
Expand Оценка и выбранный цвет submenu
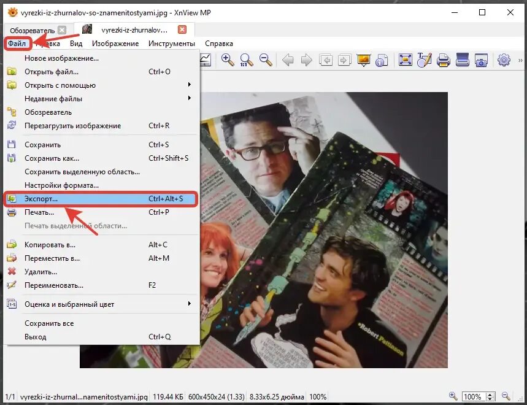point(101,304)
